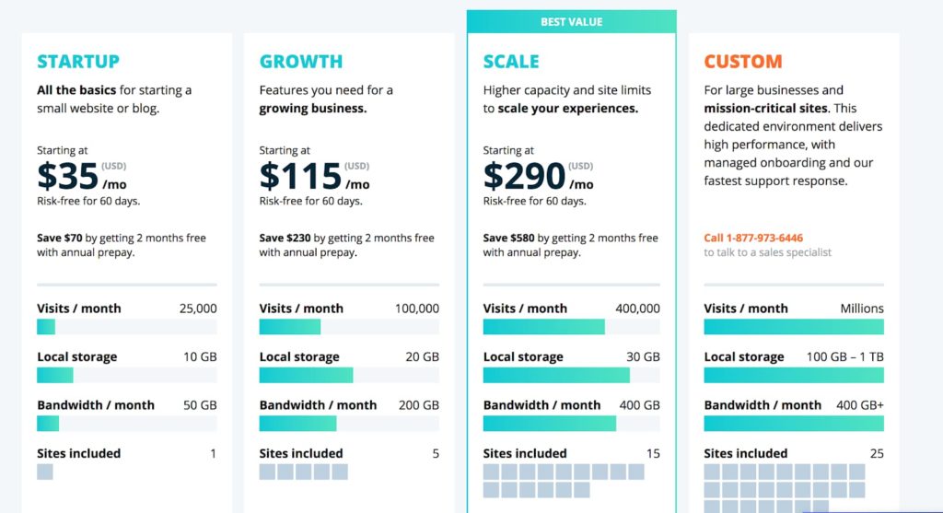Screen dimensions: 943x513
Task: Click Custom visits per month bar
Action: 794,327
